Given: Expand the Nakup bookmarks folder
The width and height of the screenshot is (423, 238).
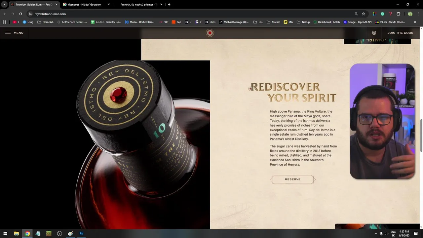Looking at the screenshot, I should (x=303, y=22).
